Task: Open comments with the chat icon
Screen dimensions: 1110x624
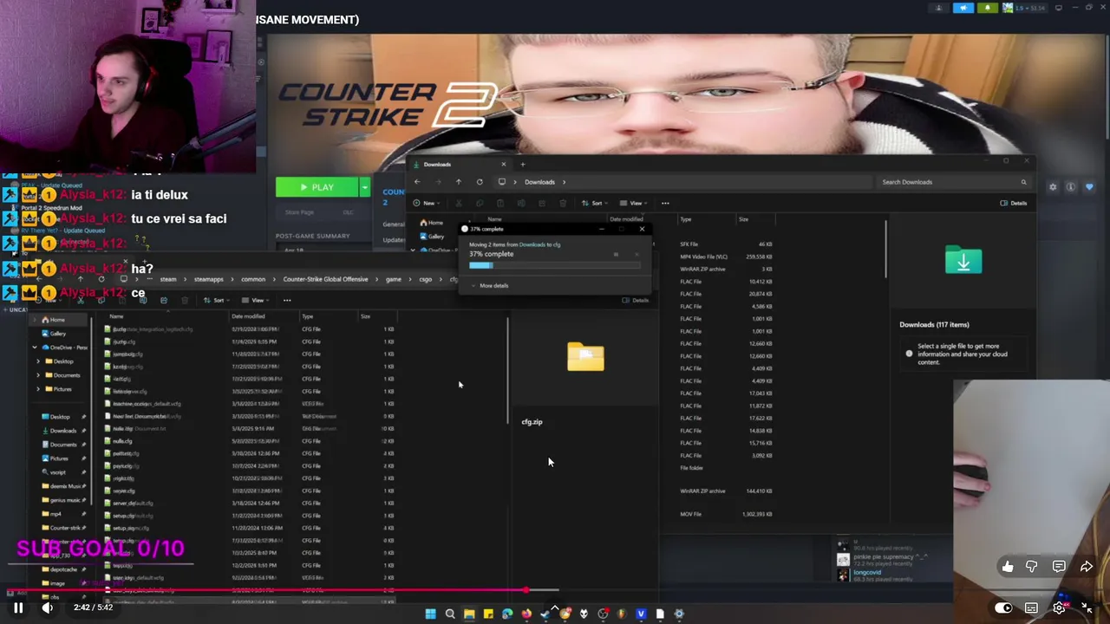Action: click(x=1059, y=567)
